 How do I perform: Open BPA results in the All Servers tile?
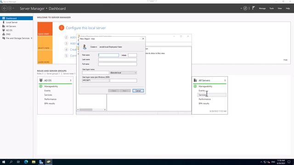[204, 104]
